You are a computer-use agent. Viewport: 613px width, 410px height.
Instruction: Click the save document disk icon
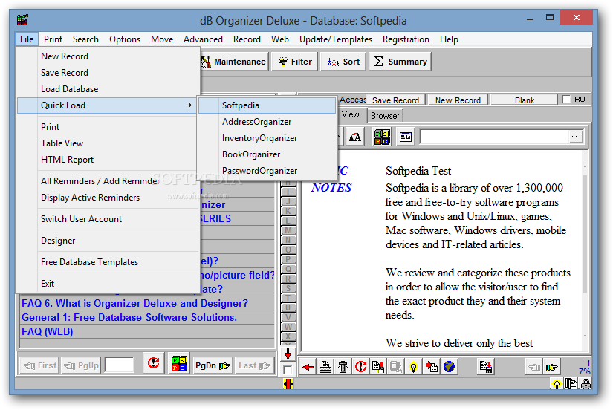tap(485, 367)
